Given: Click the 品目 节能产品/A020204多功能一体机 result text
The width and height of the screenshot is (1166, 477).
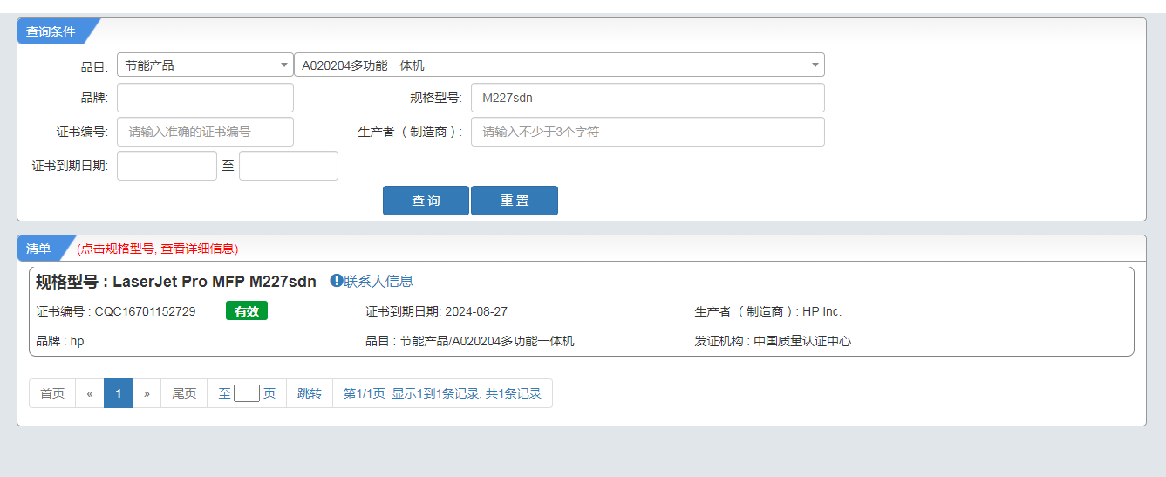Looking at the screenshot, I should tap(470, 341).
